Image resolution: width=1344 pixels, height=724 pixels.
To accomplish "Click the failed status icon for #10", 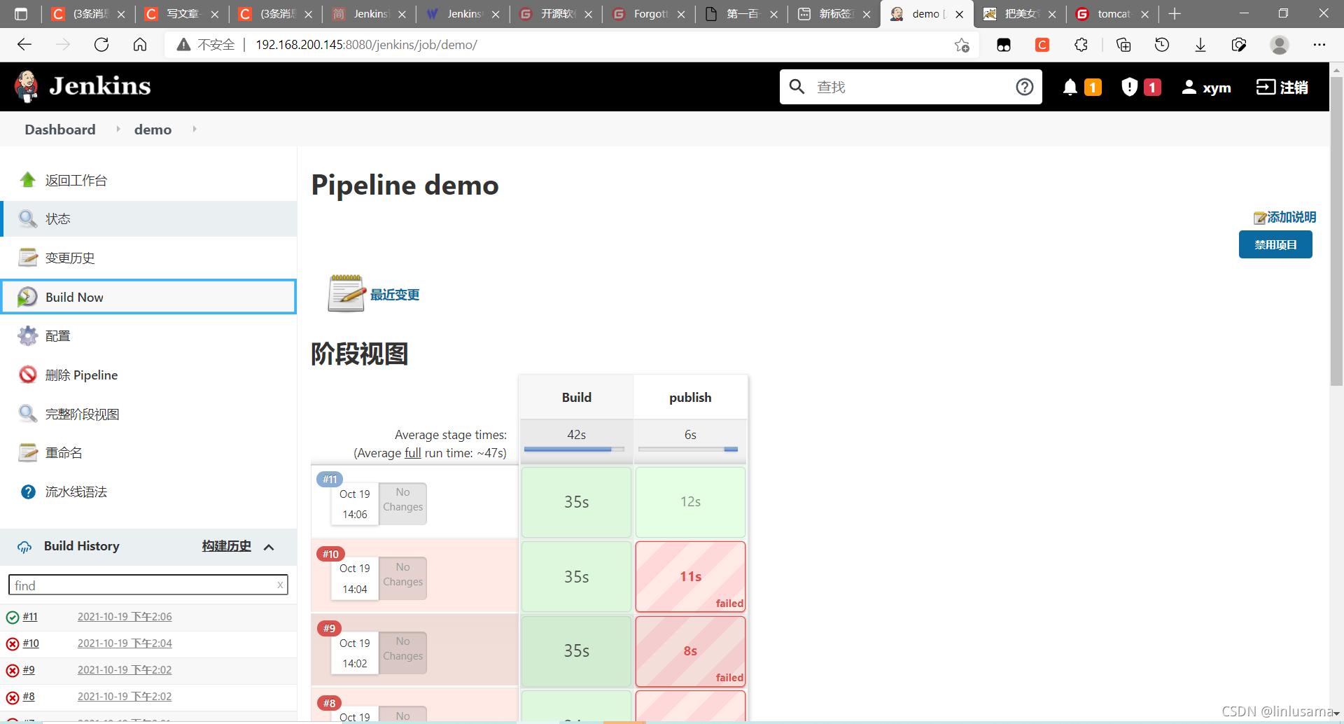I will tap(12, 644).
